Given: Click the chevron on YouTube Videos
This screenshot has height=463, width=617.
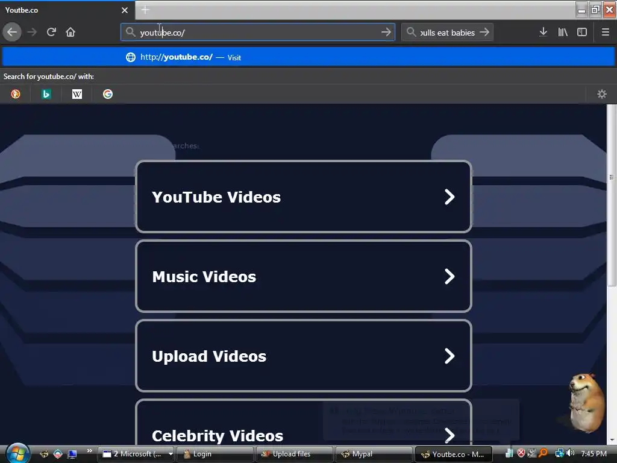Looking at the screenshot, I should (x=449, y=197).
